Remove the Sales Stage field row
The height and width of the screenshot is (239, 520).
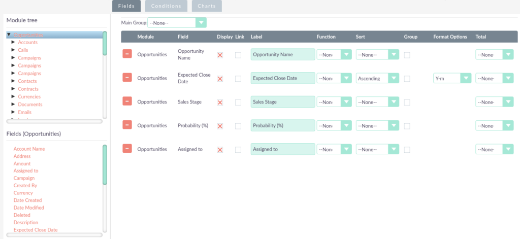[127, 101]
